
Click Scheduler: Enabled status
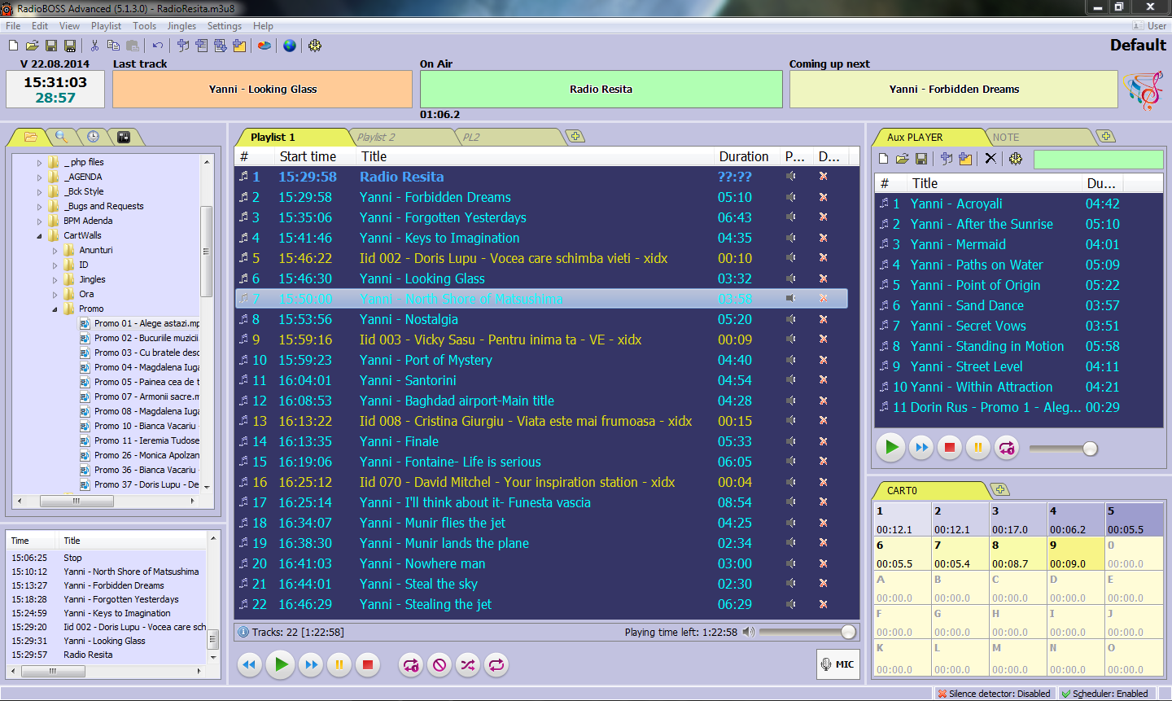point(1104,694)
